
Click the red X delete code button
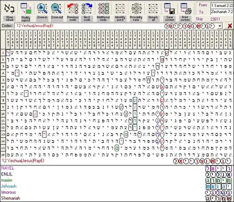pyautogui.click(x=230, y=26)
